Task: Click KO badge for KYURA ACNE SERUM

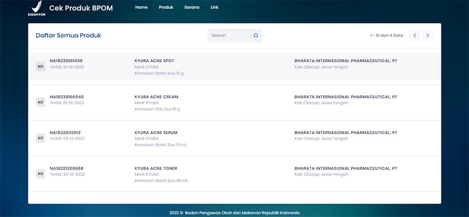Action: [40, 138]
